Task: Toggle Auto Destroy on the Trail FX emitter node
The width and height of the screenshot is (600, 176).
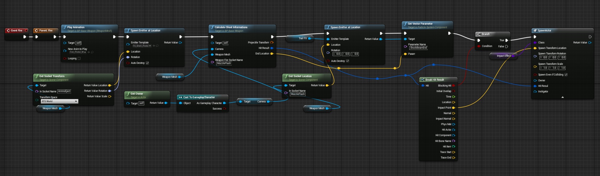Action: [x=347, y=61]
